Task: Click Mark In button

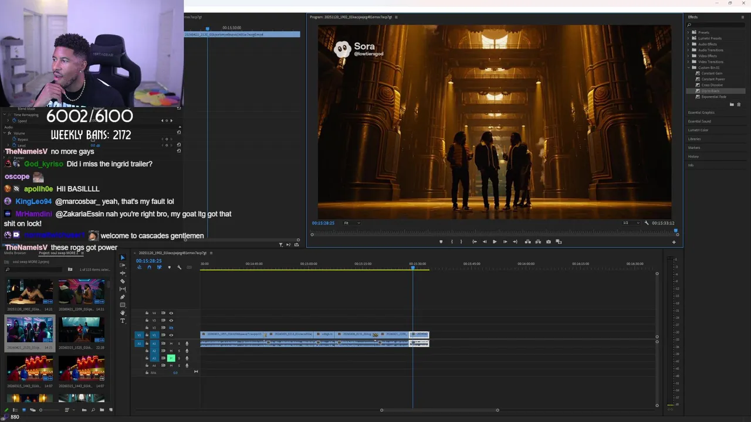Action: (x=452, y=241)
